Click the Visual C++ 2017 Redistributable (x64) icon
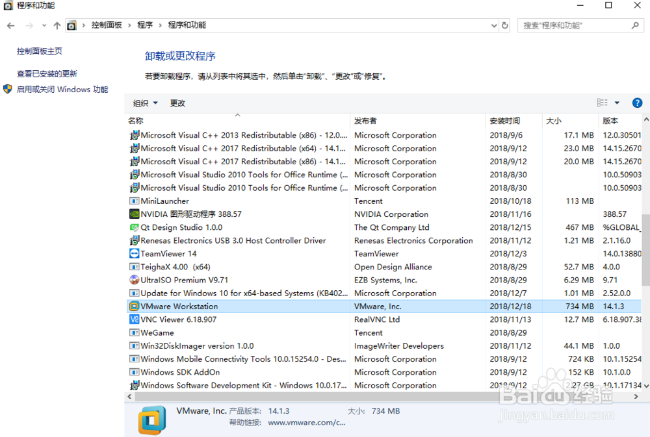The image size is (650, 437). point(134,148)
